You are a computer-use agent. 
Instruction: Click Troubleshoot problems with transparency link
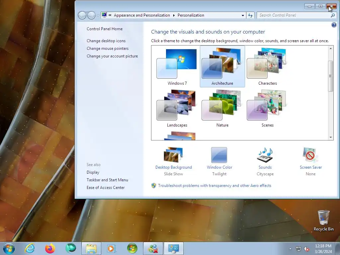point(214,186)
